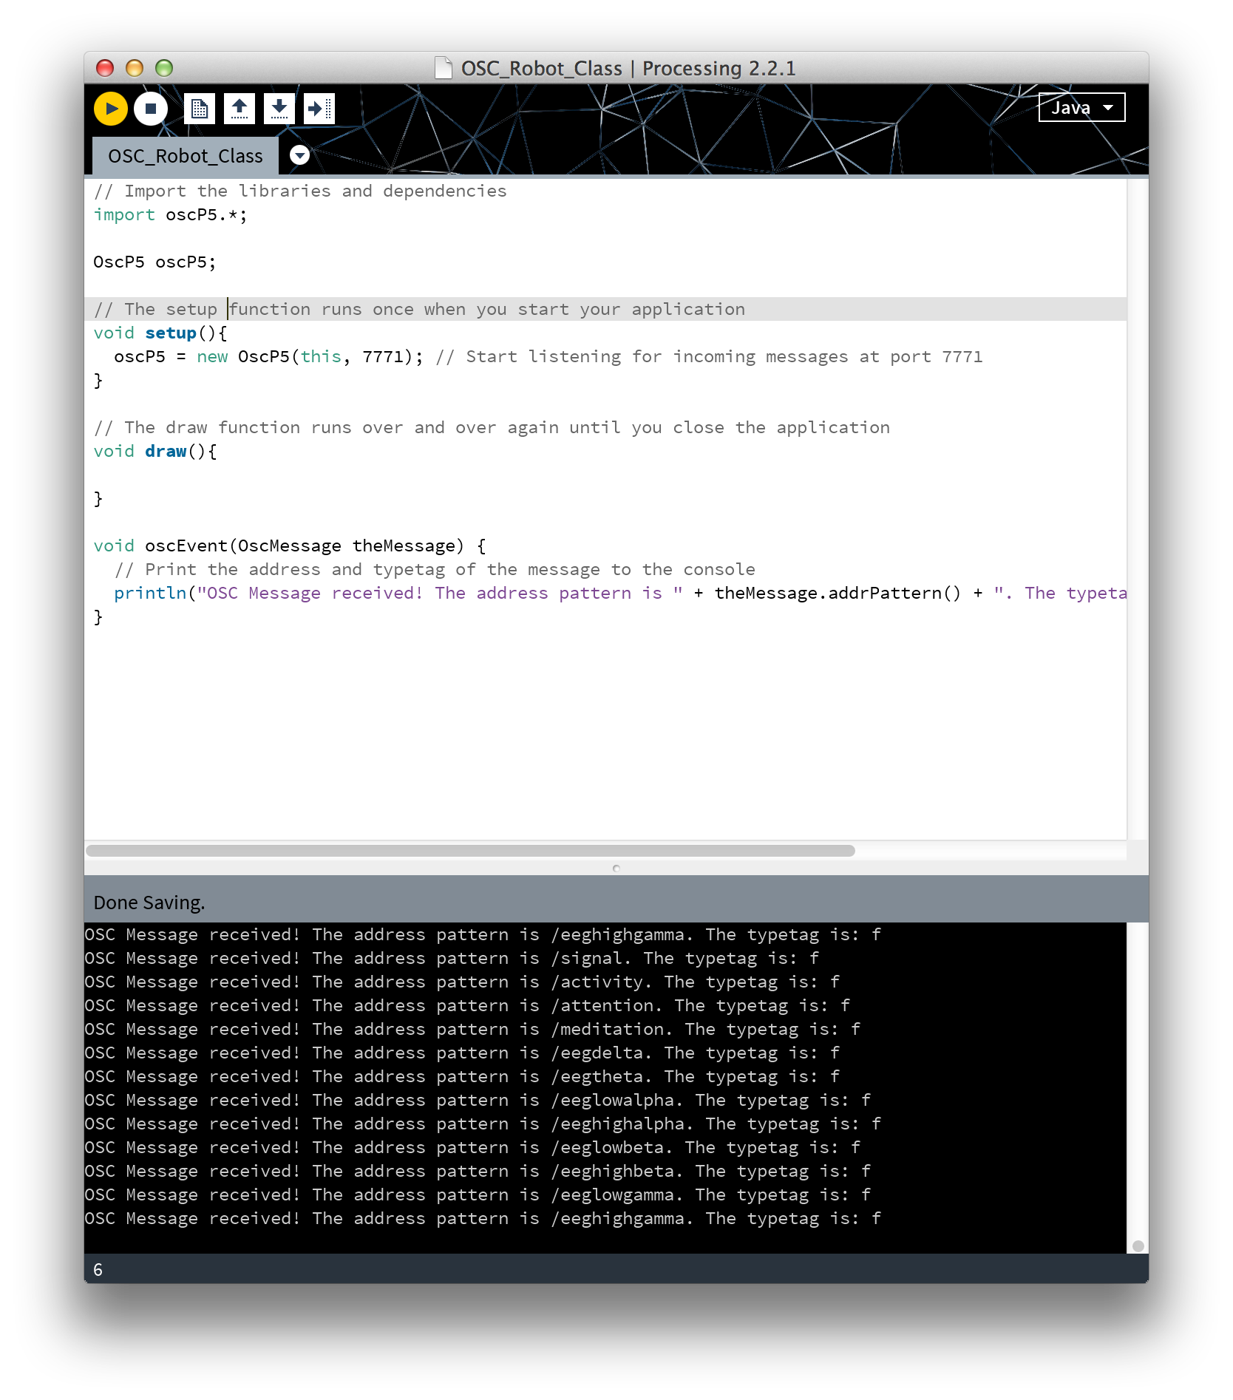Run the sketch with the yellow play button

pos(111,109)
